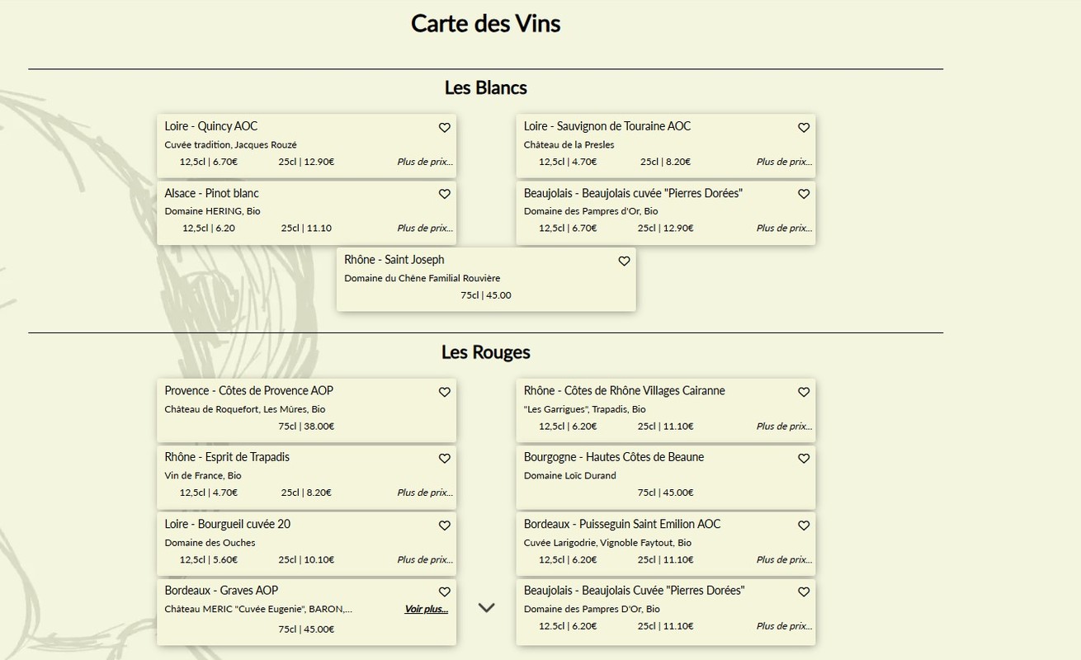Show more prices for Puisseguin Saint Emilion
Screen dimensions: 1081x660
coord(785,559)
